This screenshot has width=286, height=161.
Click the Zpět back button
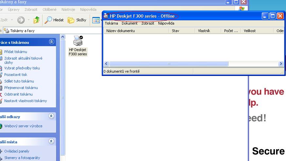(4, 20)
